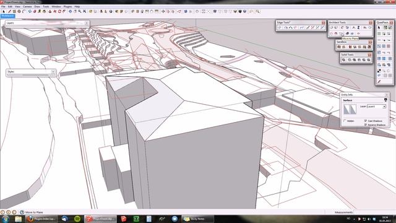Choose Solid Tools Split icon
396x223 pixels.
[369, 59]
